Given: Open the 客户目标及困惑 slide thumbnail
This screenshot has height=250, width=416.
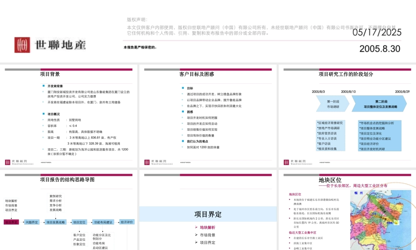Looking at the screenshot, I should click(208, 116).
